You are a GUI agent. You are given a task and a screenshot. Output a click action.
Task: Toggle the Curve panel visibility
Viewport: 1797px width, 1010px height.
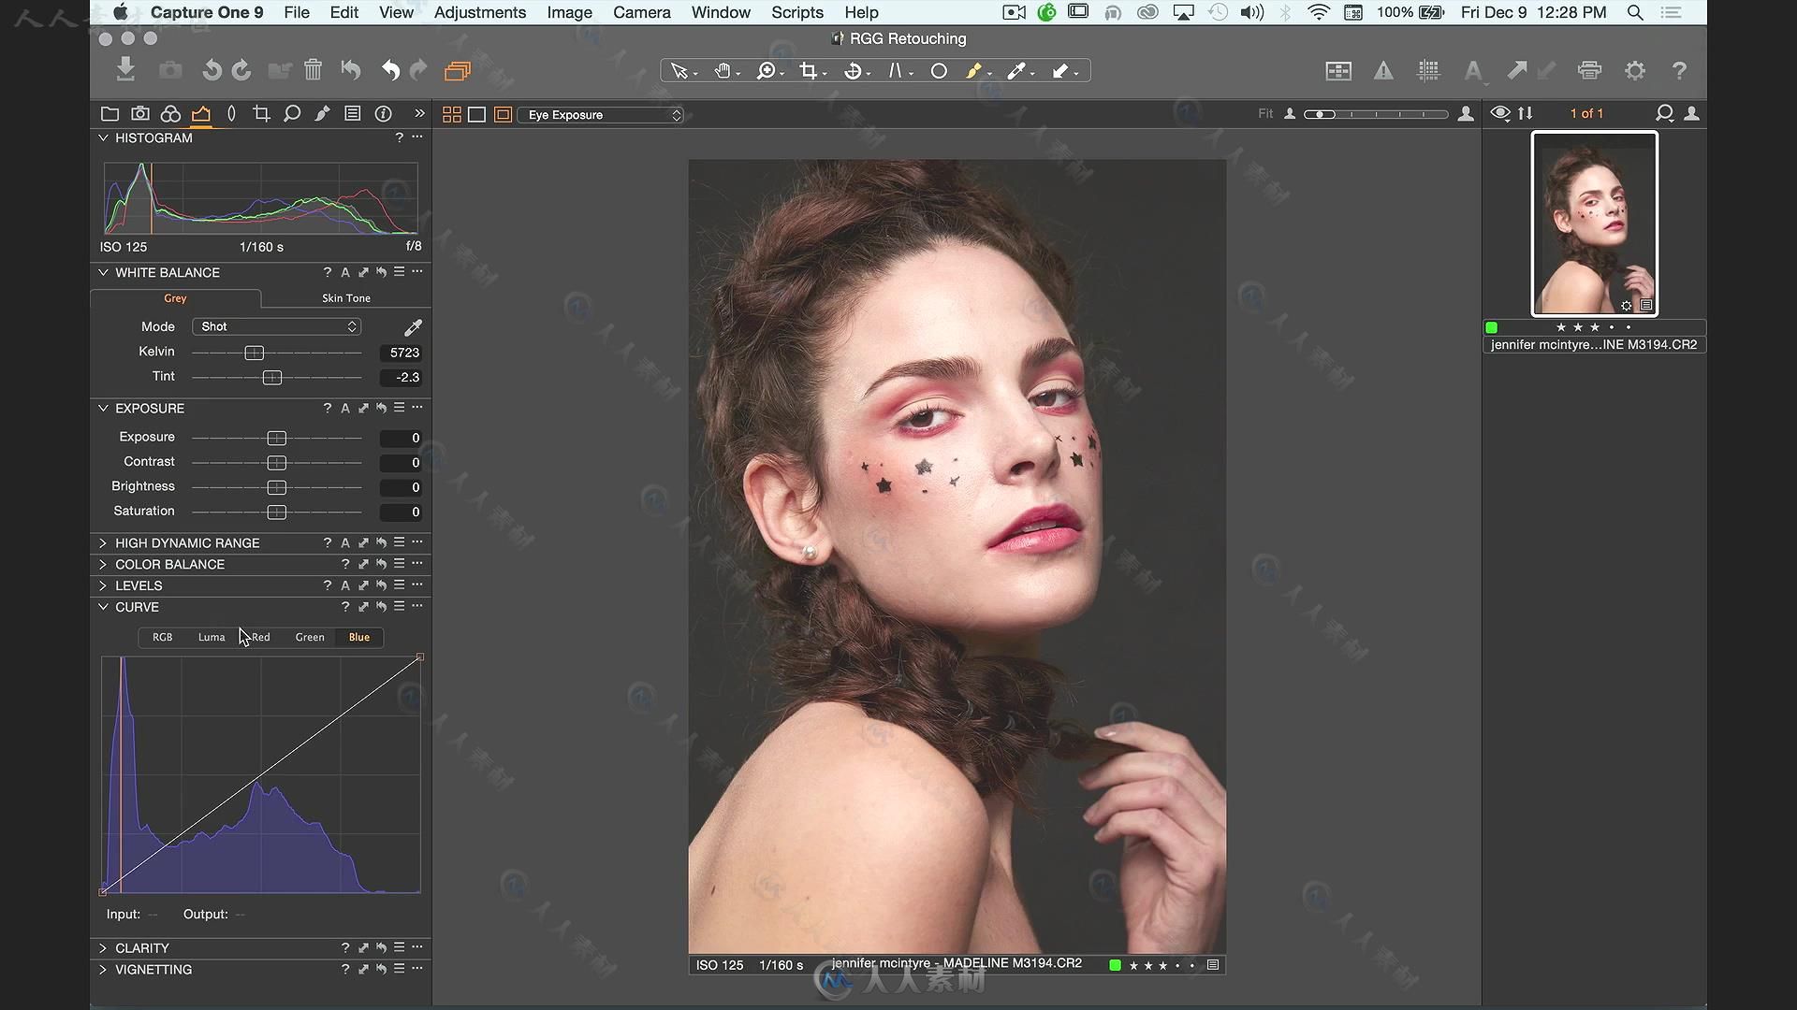pos(104,605)
